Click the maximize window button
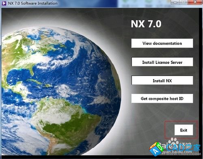This screenshot has width=203, height=159. coord(184,2)
